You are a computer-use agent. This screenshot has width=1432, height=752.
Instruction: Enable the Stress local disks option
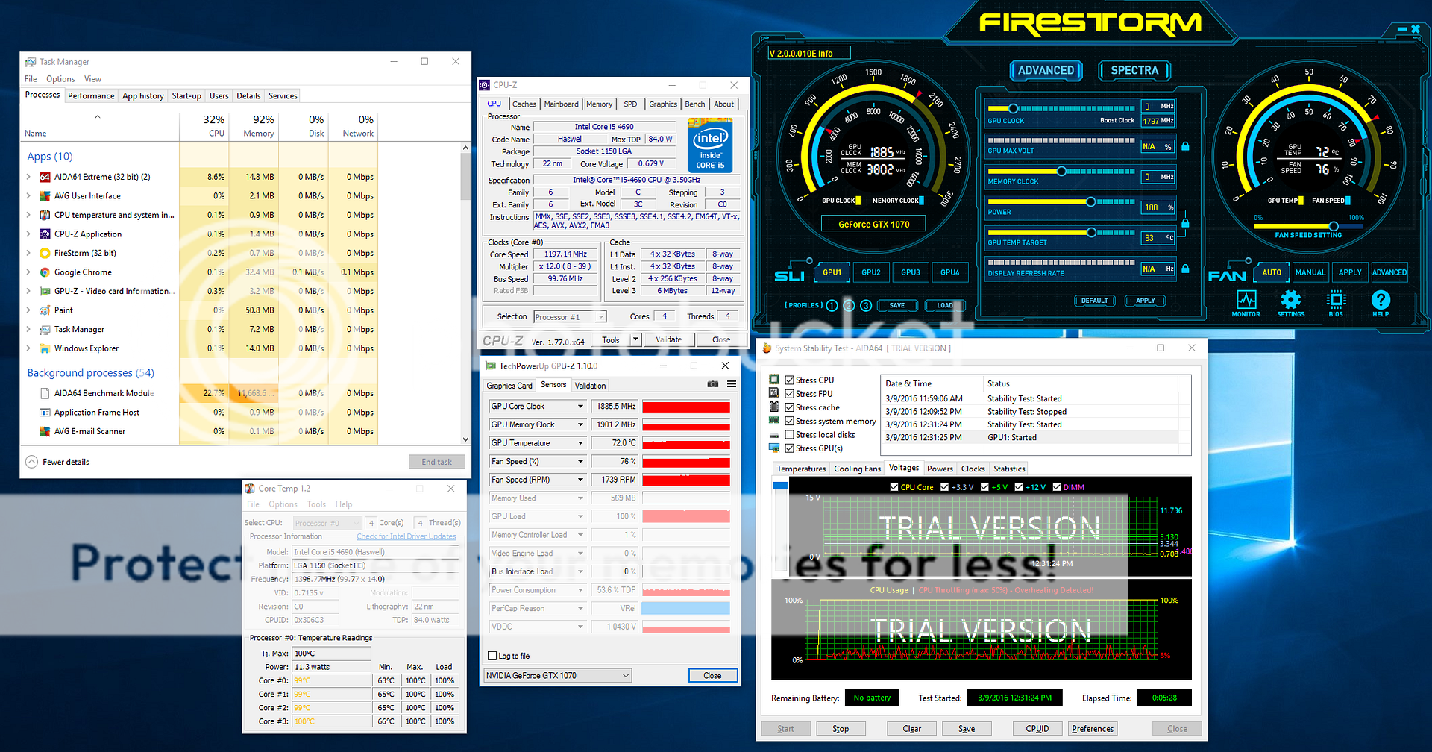tap(789, 434)
